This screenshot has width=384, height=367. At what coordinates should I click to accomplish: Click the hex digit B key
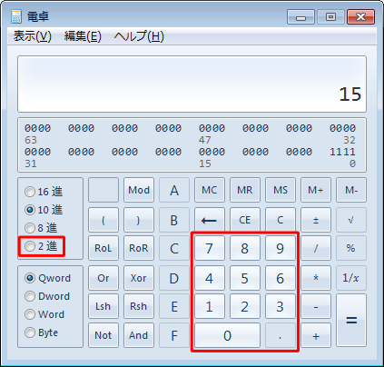click(174, 220)
